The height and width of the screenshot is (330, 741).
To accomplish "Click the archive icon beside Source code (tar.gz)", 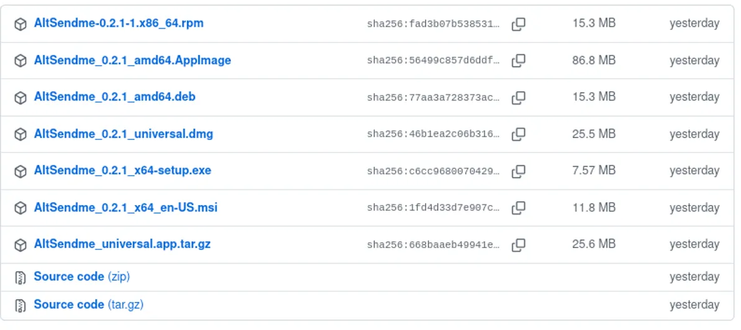I will [21, 305].
